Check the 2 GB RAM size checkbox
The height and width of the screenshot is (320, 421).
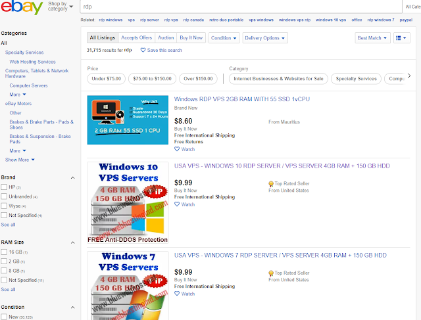[4, 262]
